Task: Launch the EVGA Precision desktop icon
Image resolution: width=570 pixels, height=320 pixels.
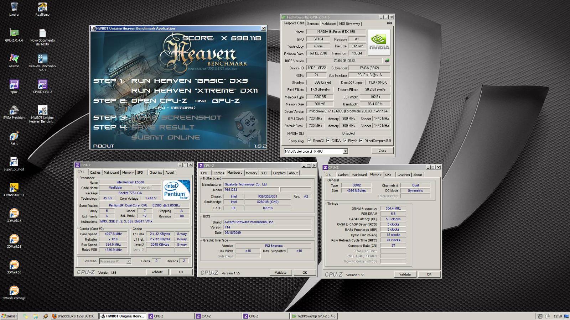Action: [14, 112]
